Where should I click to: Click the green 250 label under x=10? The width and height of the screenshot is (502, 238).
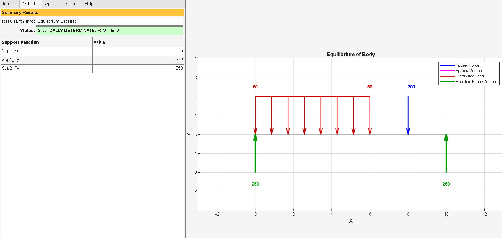coord(446,184)
